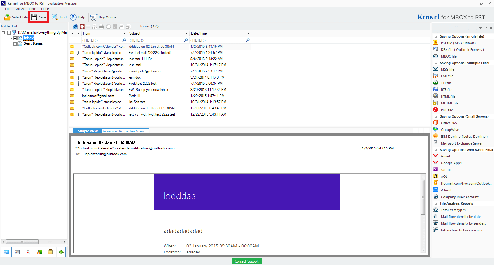Open Interaction between users report
The image size is (494, 265).
458,230
